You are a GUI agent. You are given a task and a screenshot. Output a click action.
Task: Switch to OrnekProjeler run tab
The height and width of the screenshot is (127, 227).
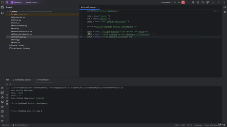point(44,80)
